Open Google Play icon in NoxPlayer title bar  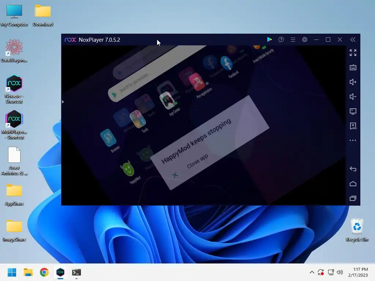click(269, 40)
